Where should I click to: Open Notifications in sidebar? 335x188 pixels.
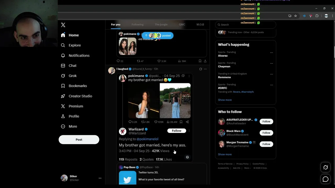click(75, 55)
